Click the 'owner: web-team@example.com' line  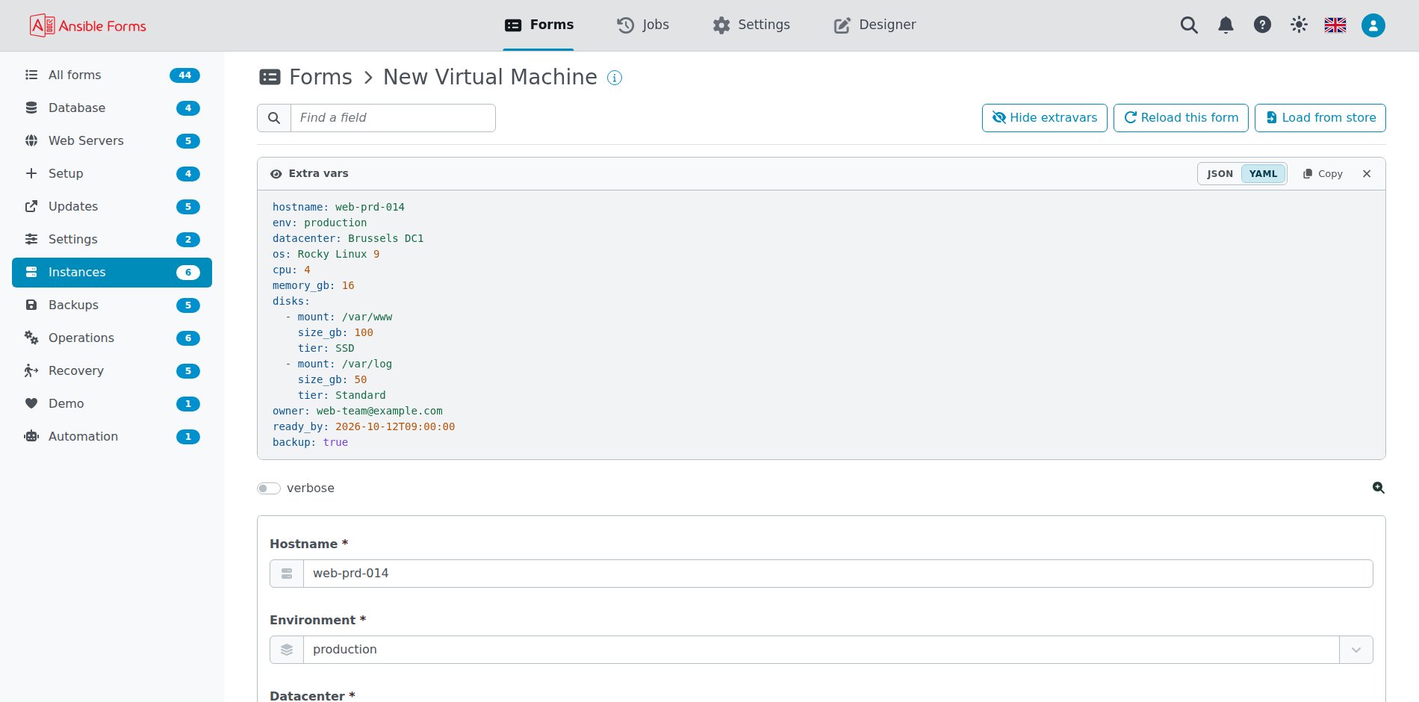358,411
